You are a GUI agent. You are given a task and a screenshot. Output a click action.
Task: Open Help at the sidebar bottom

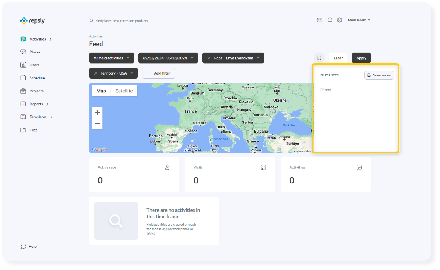click(x=29, y=246)
